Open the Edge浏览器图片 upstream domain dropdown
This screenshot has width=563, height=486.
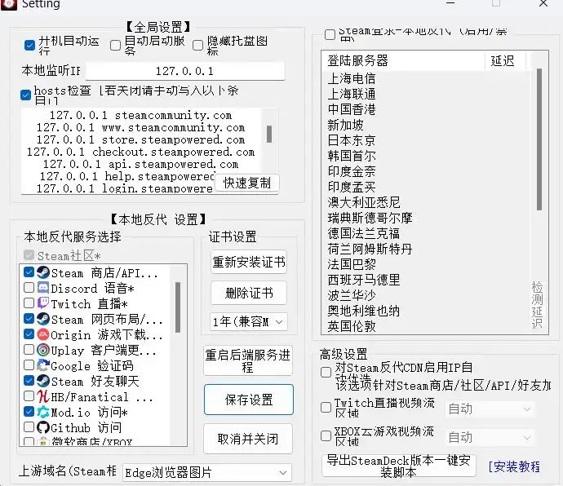206,473
